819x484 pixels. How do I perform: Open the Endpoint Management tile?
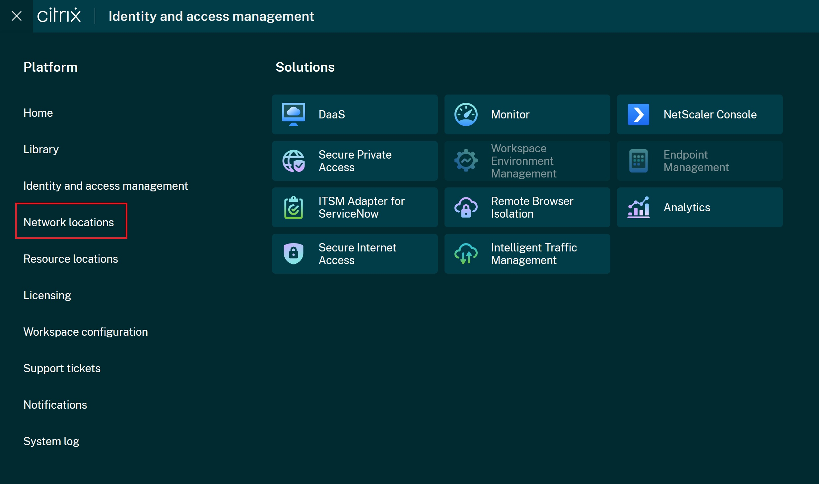click(699, 161)
